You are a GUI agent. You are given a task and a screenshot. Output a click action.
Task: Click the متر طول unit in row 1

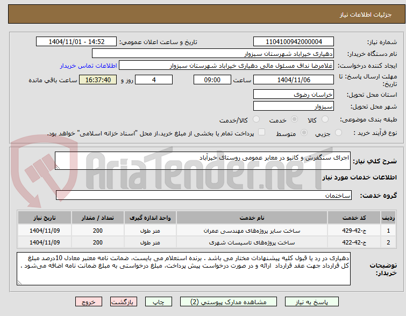pyautogui.click(x=150, y=231)
